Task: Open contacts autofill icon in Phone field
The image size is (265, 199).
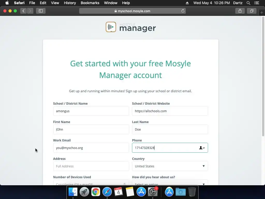Action: 202,148
